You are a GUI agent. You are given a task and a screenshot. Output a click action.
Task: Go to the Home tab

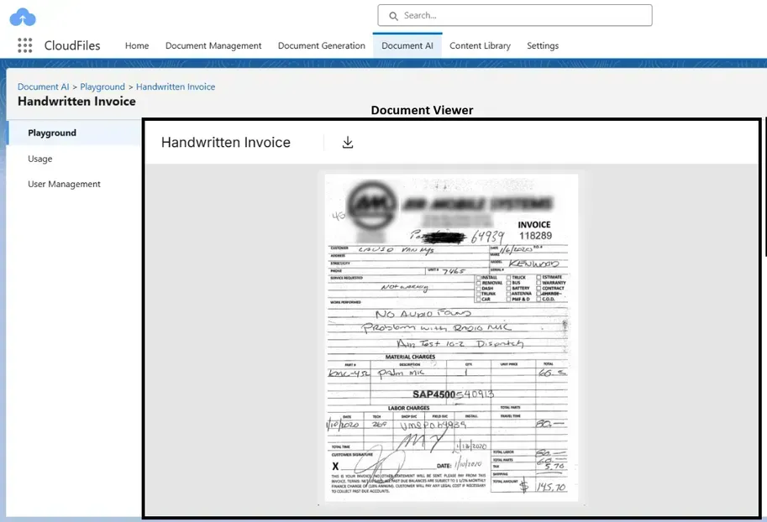tap(137, 45)
